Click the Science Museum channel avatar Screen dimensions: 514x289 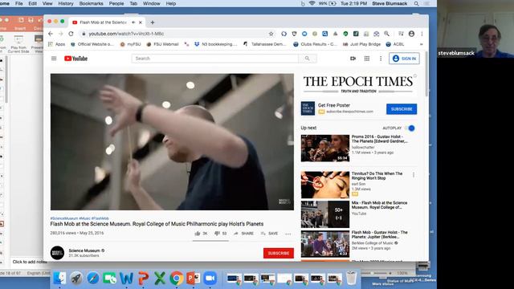(57, 253)
